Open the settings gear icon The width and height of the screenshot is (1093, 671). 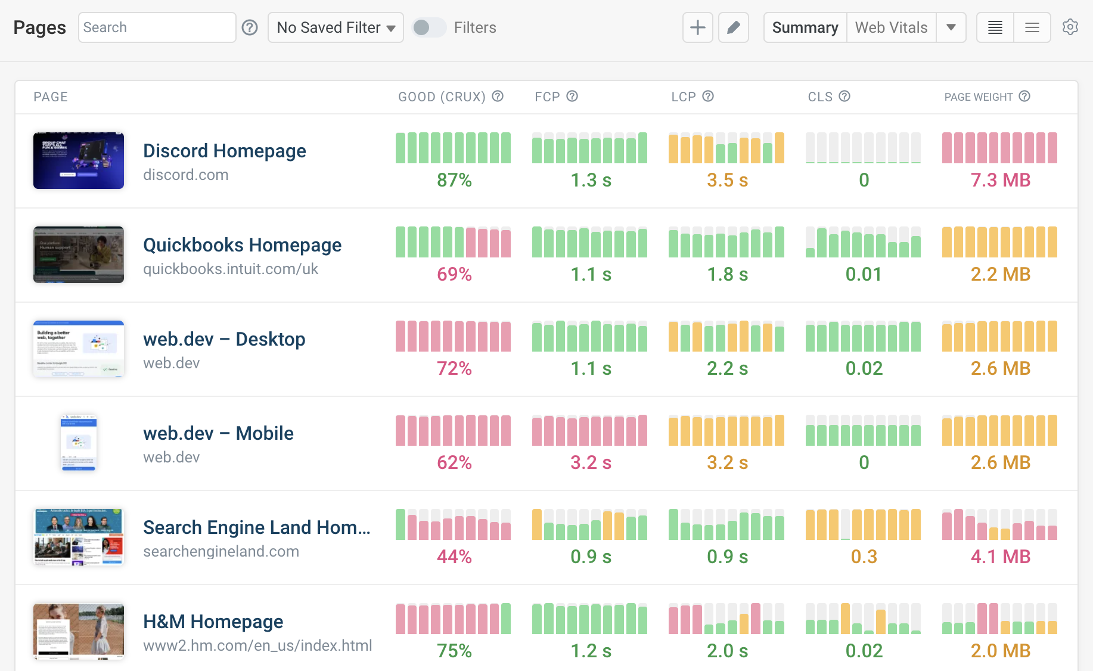(x=1070, y=27)
